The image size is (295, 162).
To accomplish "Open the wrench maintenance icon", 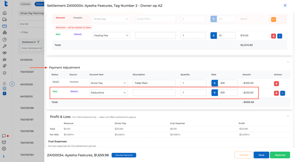I will pos(4,46).
